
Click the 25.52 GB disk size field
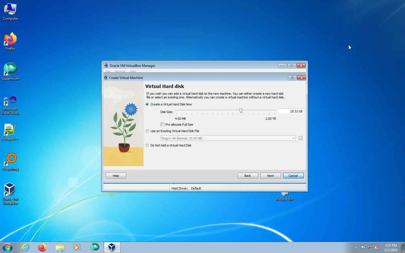(291, 111)
